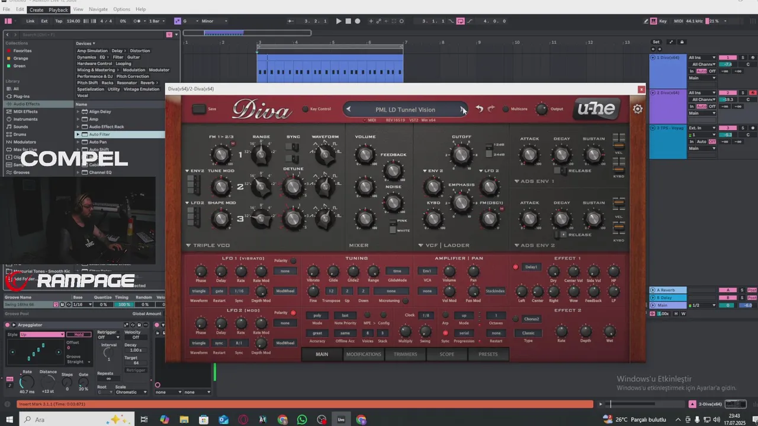Switch to PRESETS tab in Diva
Screen dimensions: 758x426
pyautogui.click(x=488, y=354)
